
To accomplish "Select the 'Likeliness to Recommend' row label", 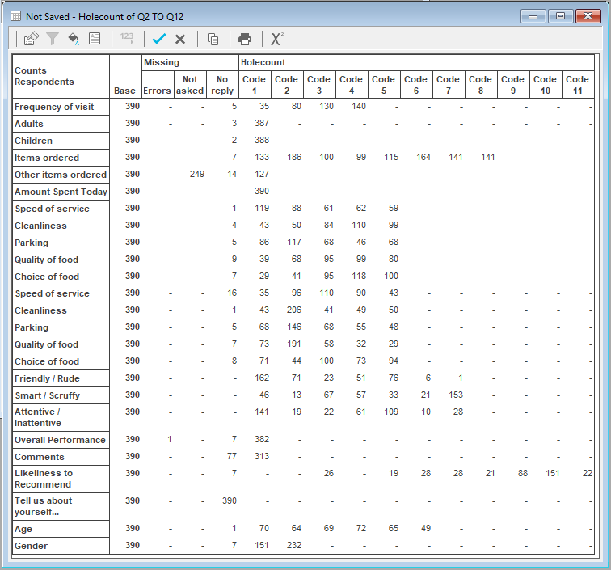I will pyautogui.click(x=44, y=479).
